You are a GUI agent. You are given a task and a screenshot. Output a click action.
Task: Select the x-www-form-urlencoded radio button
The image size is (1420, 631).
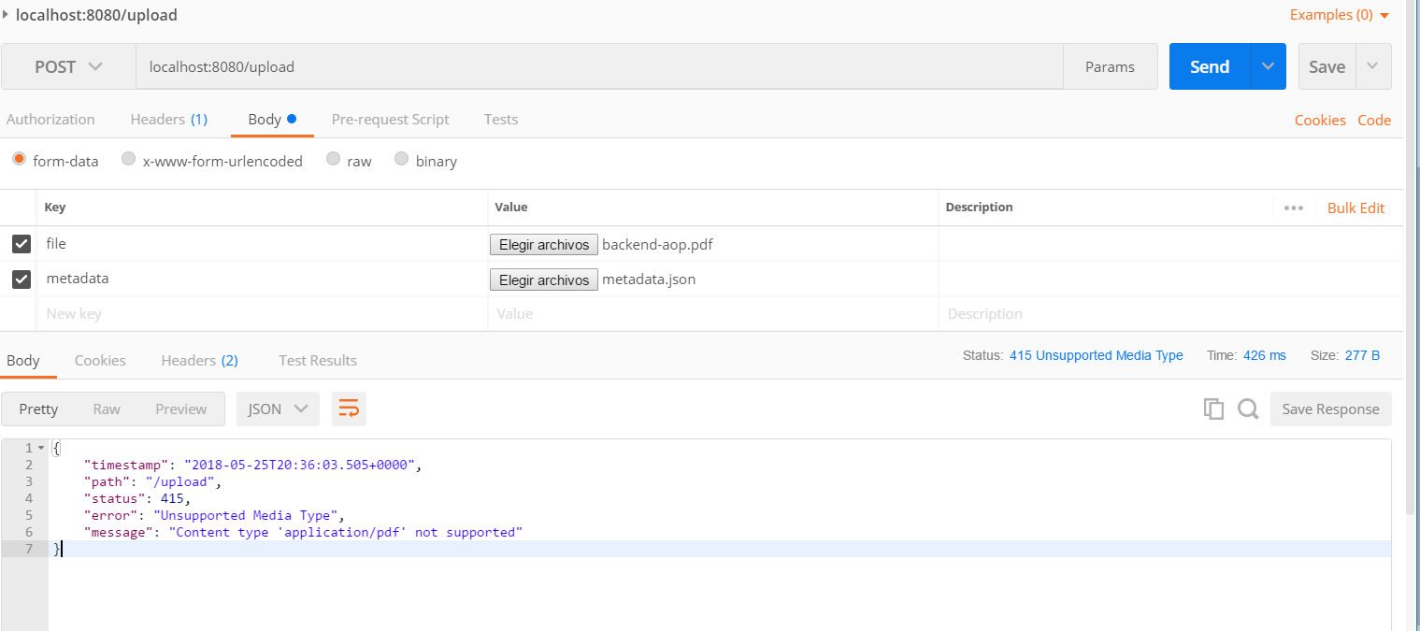coord(128,160)
